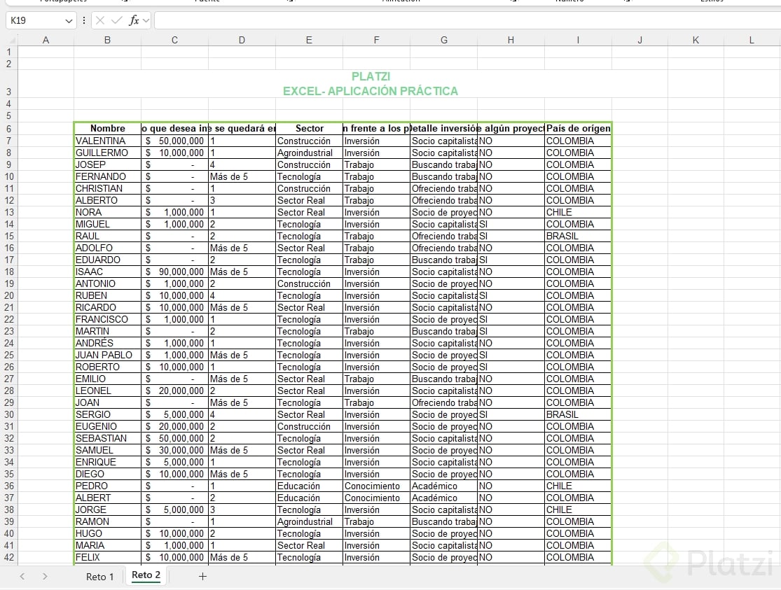This screenshot has width=781, height=590.
Task: Click 20,000,000 amount in LEONEL row
Action: click(175, 391)
